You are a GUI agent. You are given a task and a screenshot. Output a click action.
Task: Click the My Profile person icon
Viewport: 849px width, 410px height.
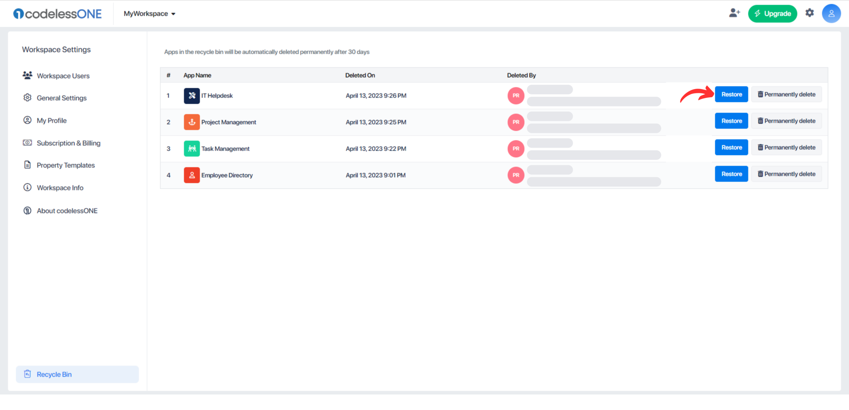pos(28,120)
